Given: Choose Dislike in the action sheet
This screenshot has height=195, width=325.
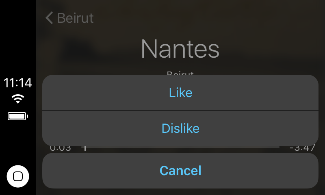Looking at the screenshot, I should click(180, 129).
